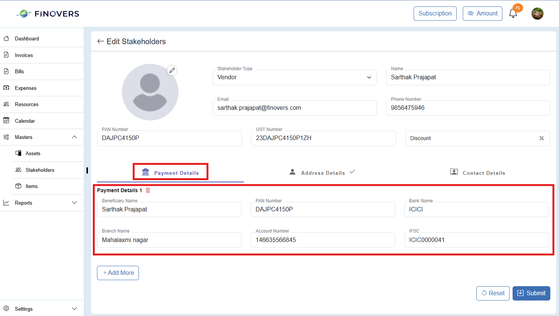Switch to the Contact Details tab
Viewport: 559px width, 316px height.
477,173
